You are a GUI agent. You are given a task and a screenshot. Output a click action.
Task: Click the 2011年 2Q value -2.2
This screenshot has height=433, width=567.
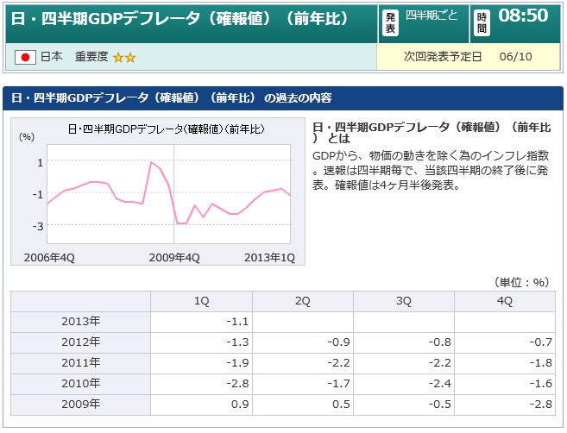coord(339,363)
